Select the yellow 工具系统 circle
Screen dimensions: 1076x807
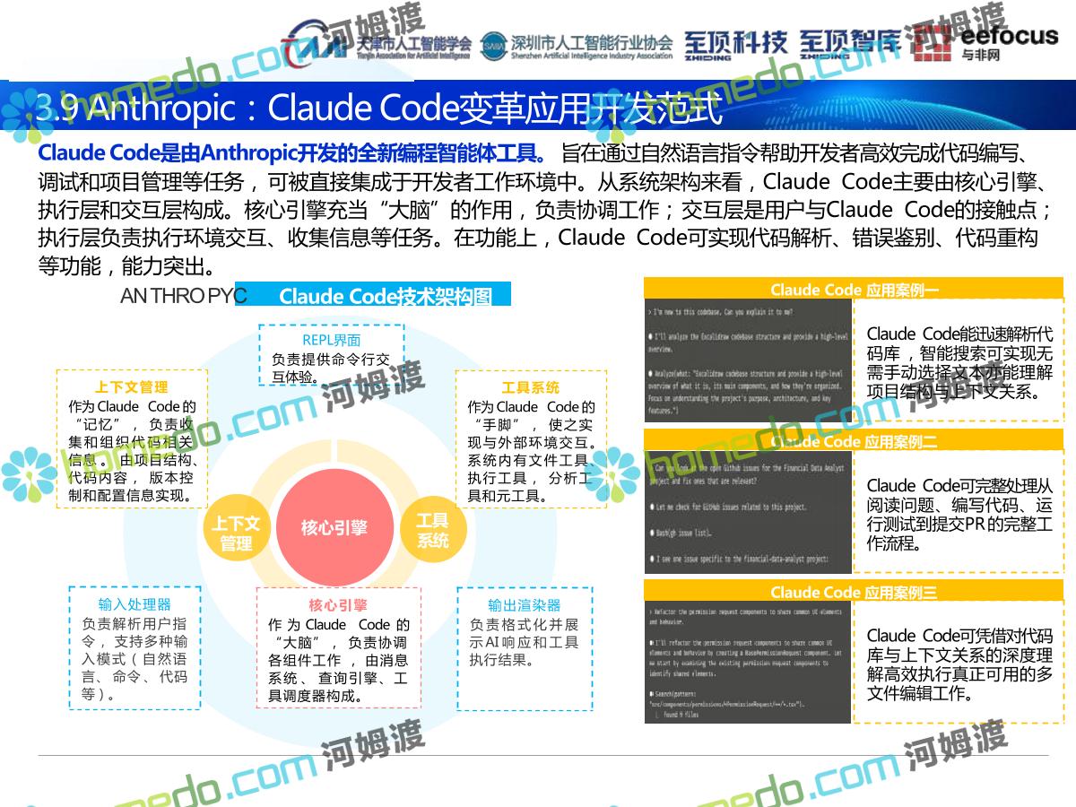pyautogui.click(x=432, y=531)
